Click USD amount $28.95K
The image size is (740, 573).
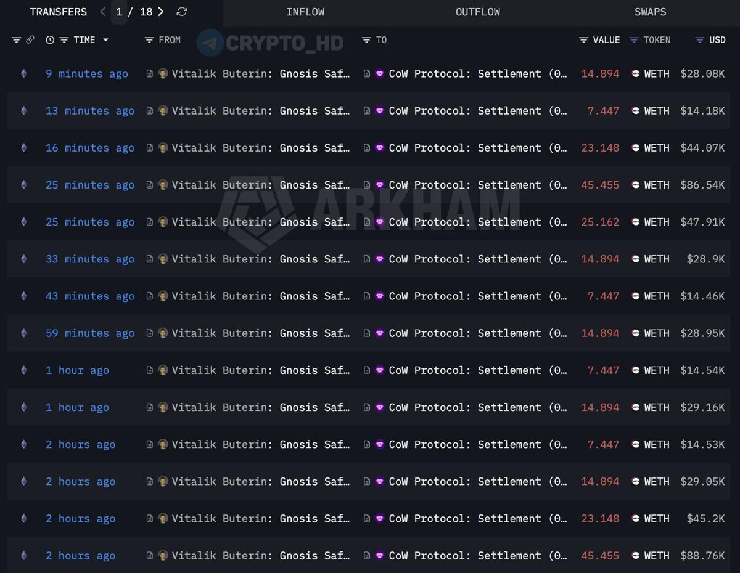pos(702,333)
